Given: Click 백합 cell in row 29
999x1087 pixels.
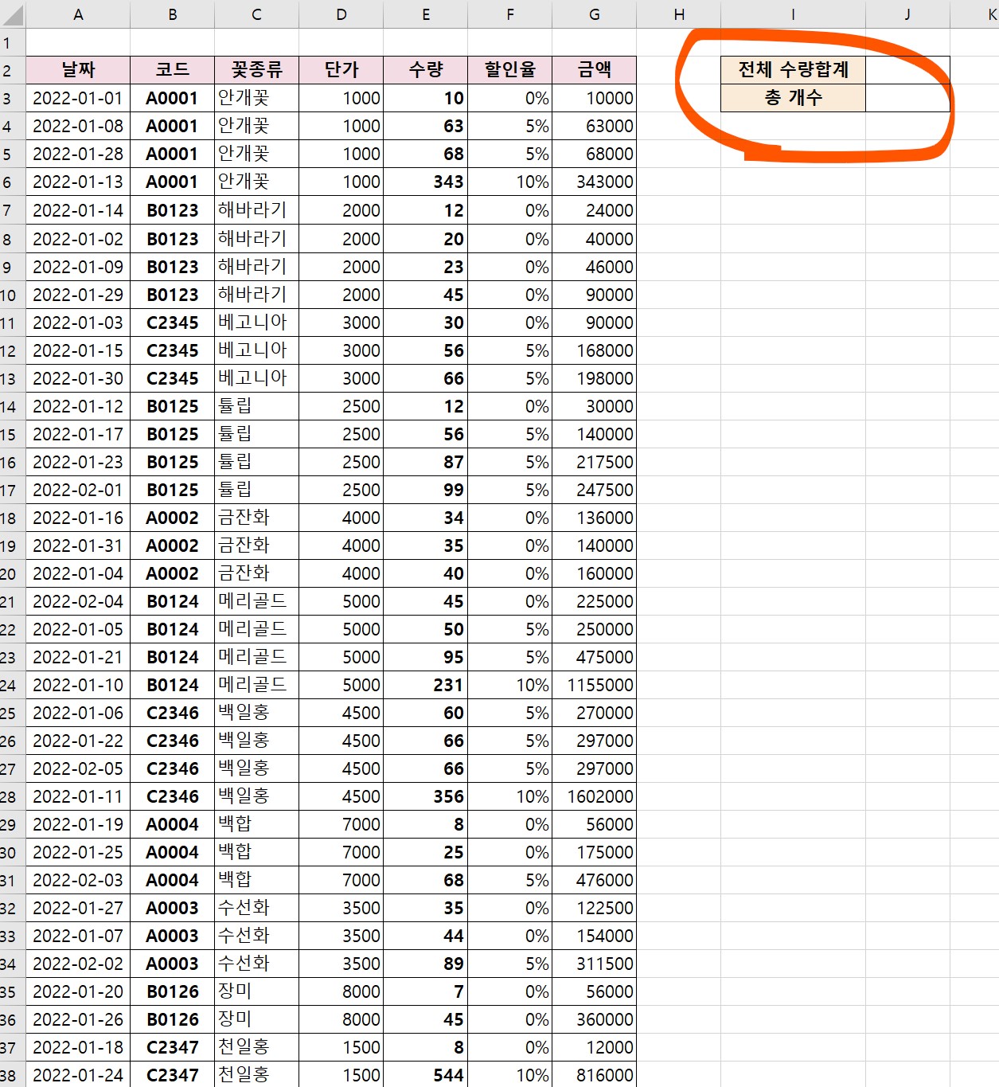Looking at the screenshot, I should 256,824.
